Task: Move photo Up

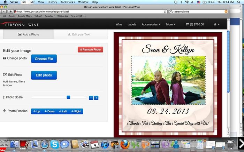Action: [x=37, y=111]
